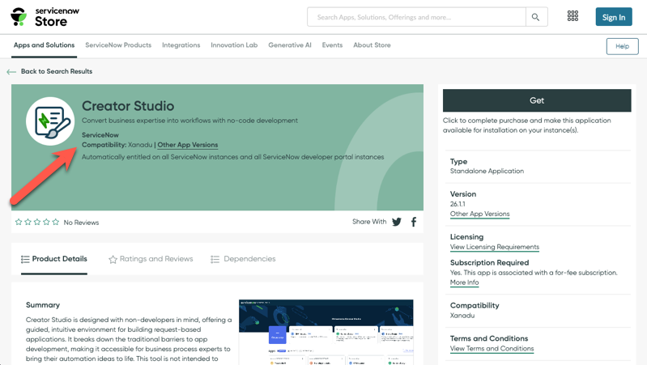Open View Licensing Requirements link
Viewport: 647px width, 365px height.
pyautogui.click(x=494, y=247)
